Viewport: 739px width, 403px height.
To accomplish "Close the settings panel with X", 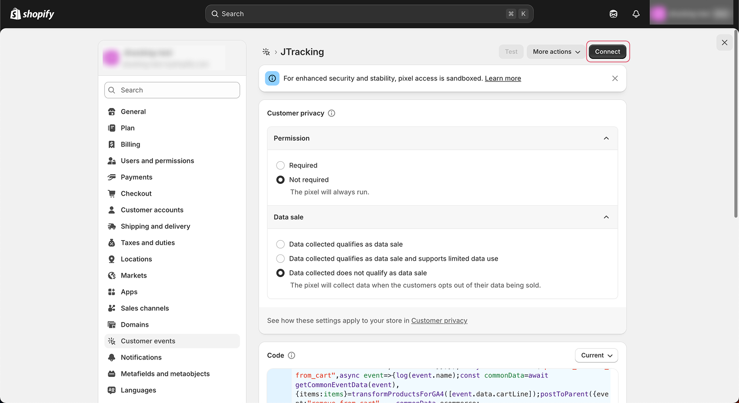I will tap(724, 43).
